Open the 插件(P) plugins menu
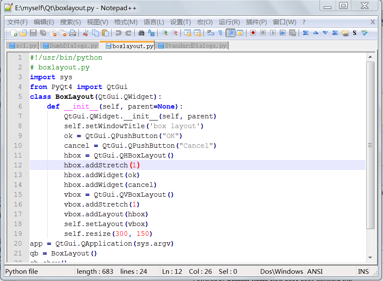 256,22
